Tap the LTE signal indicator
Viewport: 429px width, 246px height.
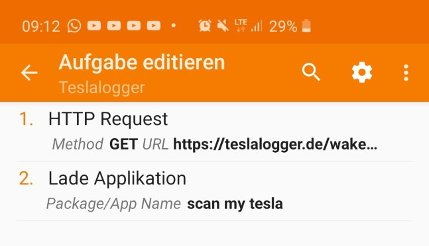[x=241, y=25]
